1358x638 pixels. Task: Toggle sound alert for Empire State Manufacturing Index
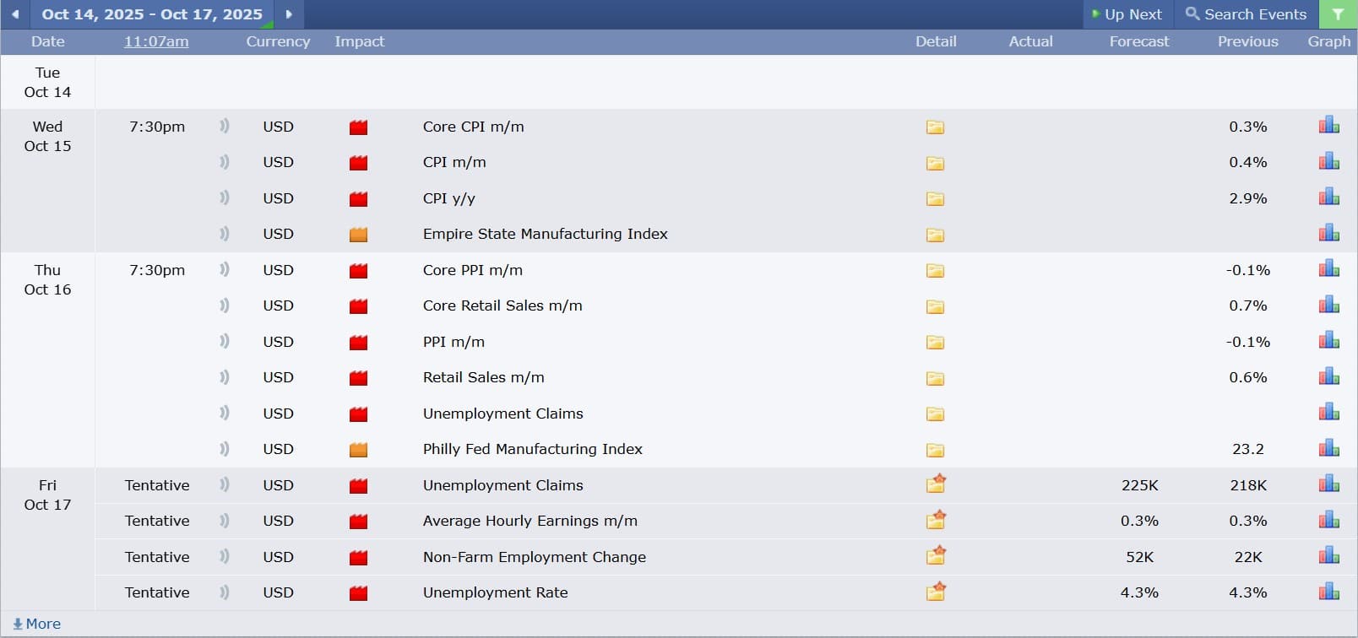[x=225, y=234]
